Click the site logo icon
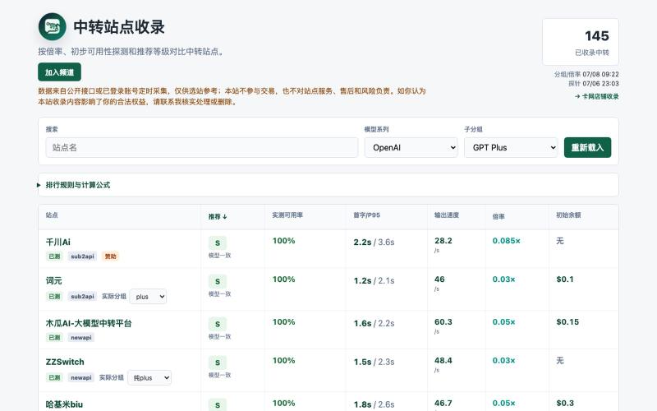 point(53,27)
